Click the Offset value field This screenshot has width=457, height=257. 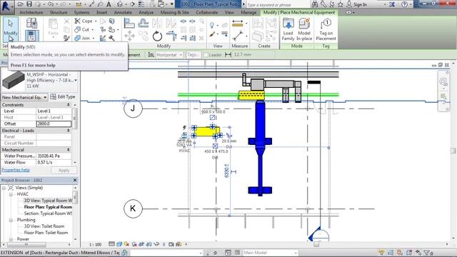[54, 124]
